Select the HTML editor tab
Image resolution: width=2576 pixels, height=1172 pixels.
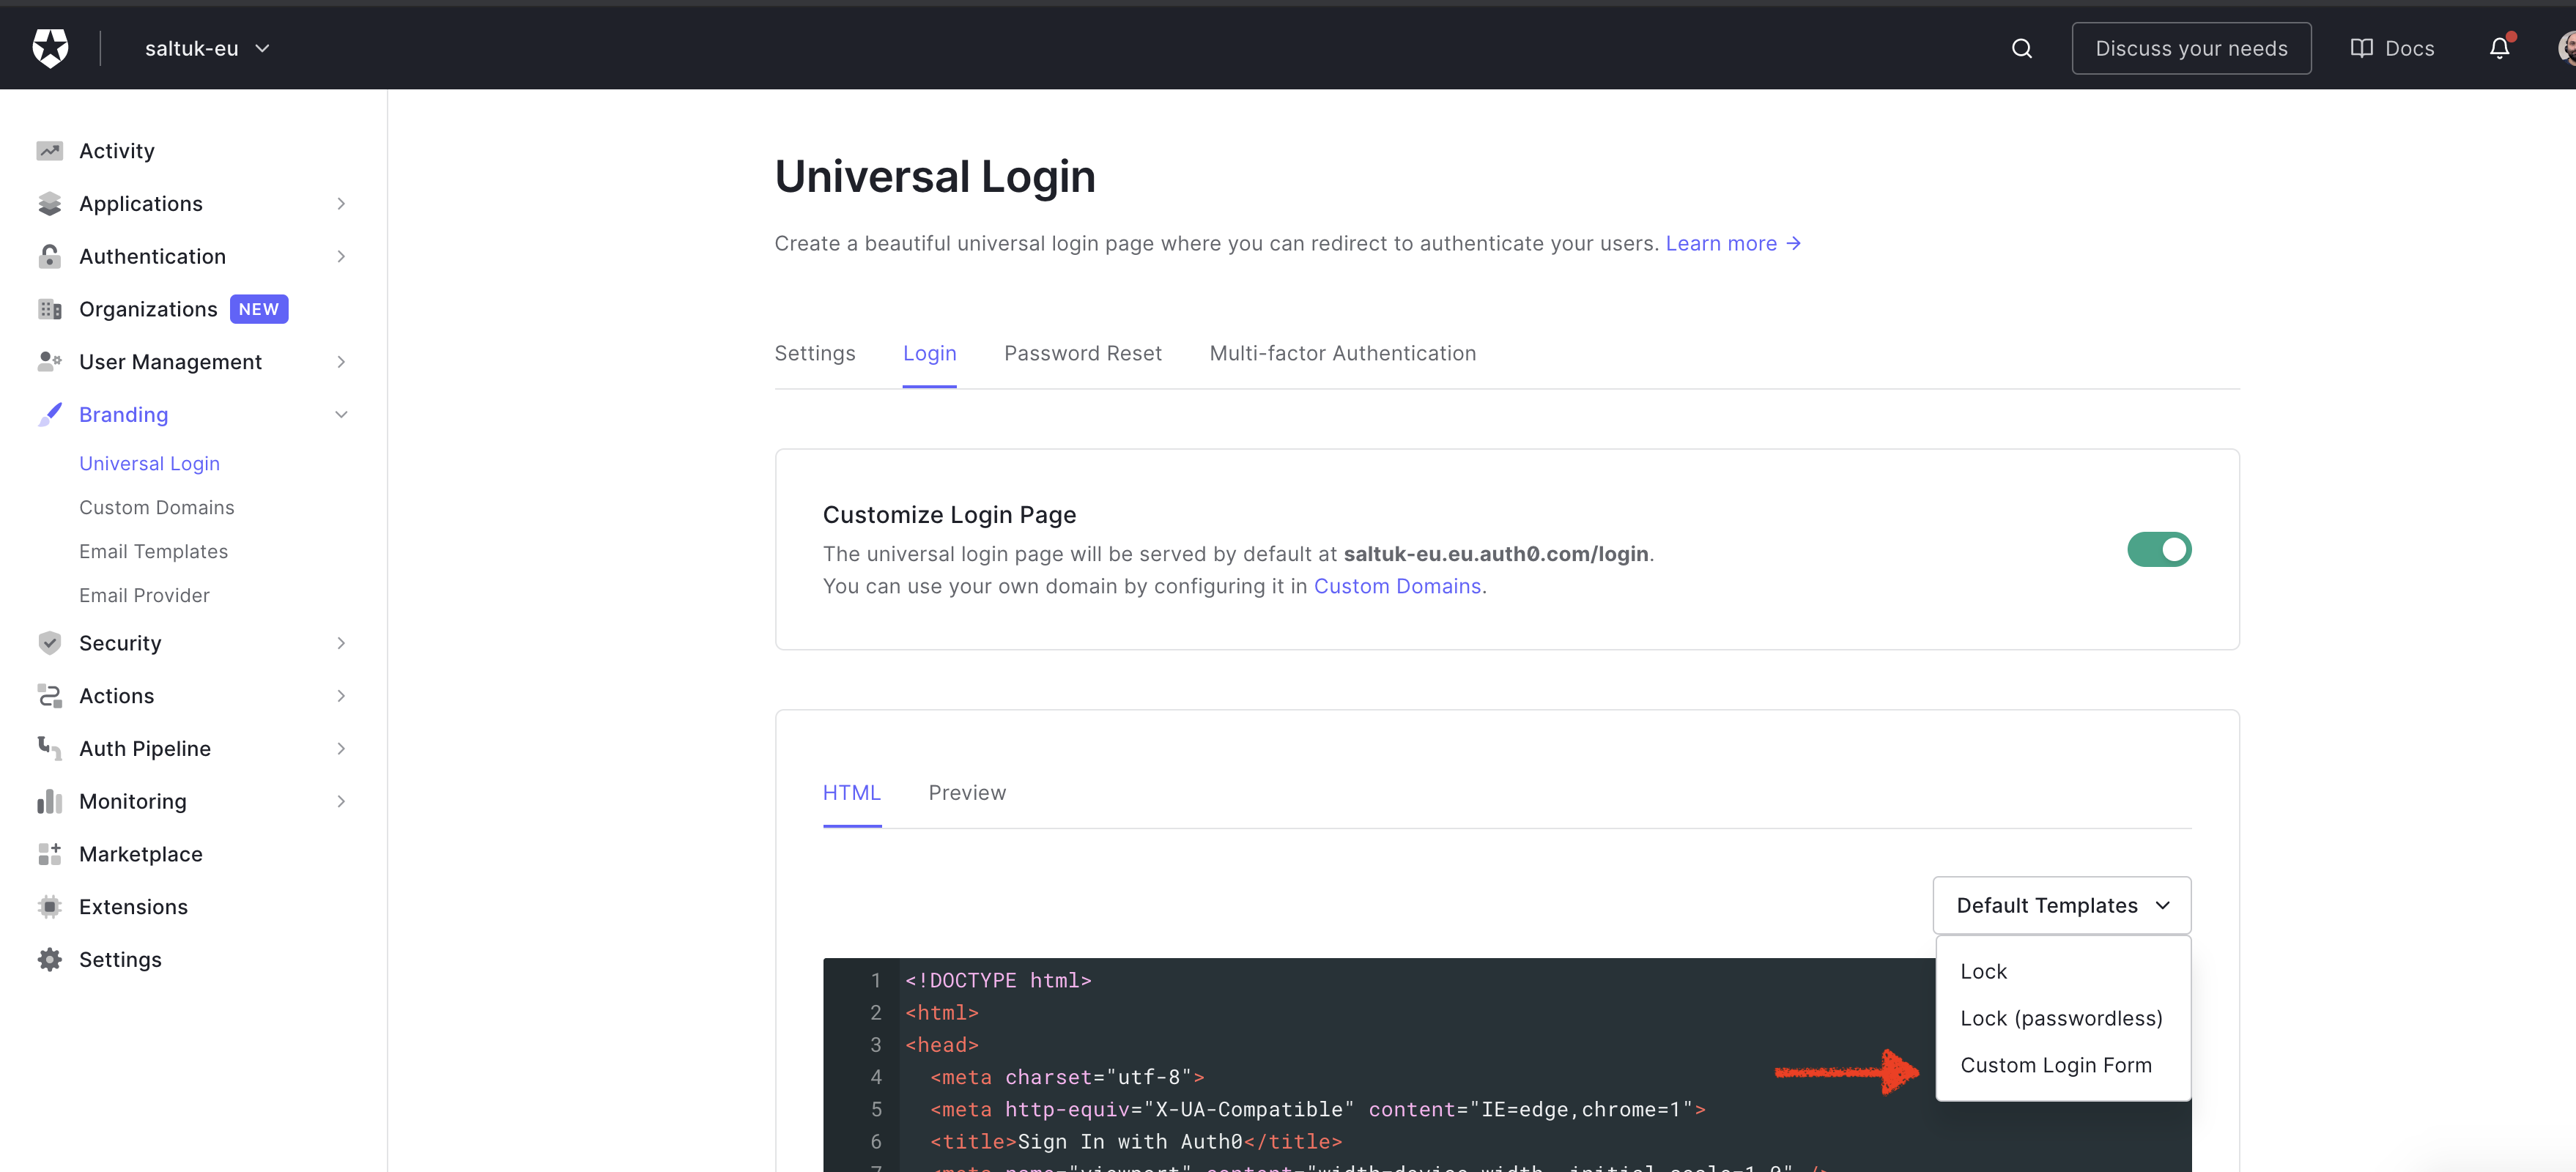pyautogui.click(x=851, y=793)
